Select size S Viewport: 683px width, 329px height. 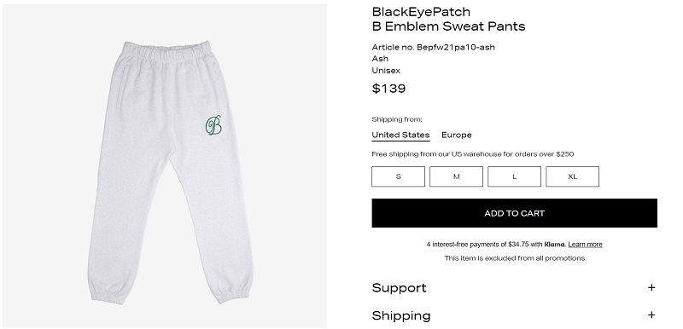(x=398, y=176)
